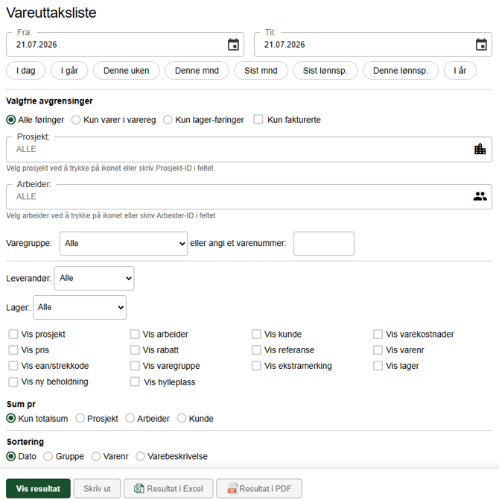Select the I dag date shortcut

click(x=26, y=71)
